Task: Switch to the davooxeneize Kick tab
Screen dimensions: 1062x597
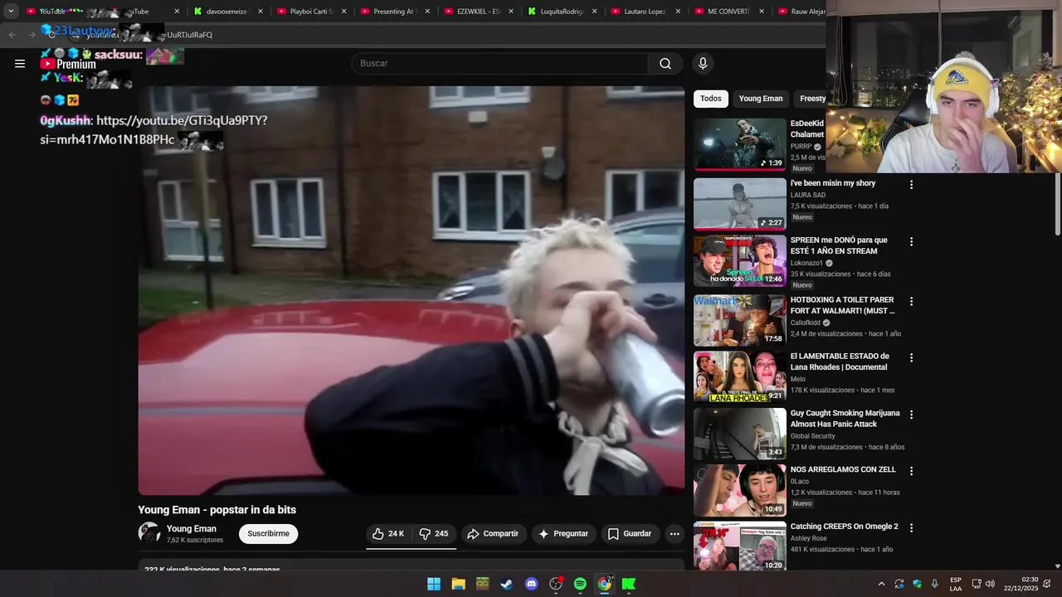Action: [x=227, y=12]
